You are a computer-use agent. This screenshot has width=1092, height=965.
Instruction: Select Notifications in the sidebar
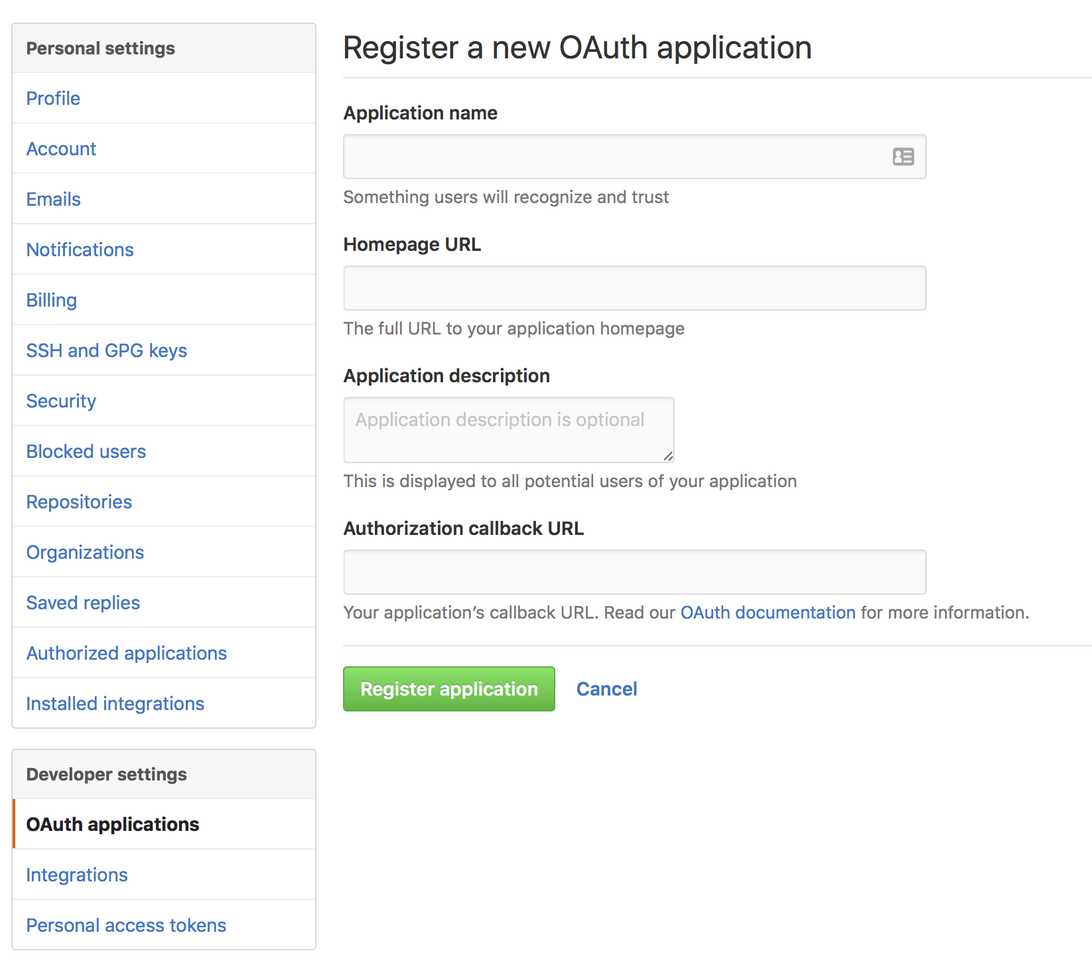80,250
